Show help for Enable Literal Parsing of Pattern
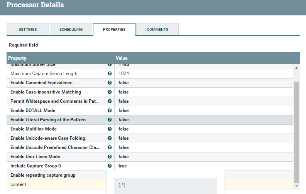Viewport: 306px width, 194px height. pos(110,120)
